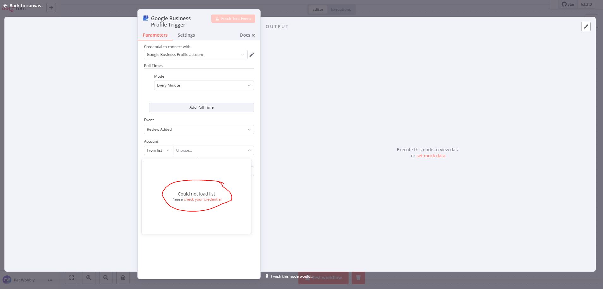Viewport: 603px width, 289px height.
Task: Zoom in on the canvas
Action: (x=89, y=278)
